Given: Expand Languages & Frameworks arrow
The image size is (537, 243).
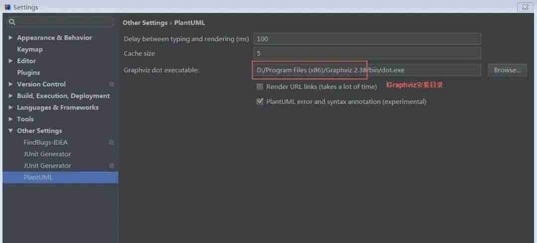Looking at the screenshot, I should pos(11,107).
